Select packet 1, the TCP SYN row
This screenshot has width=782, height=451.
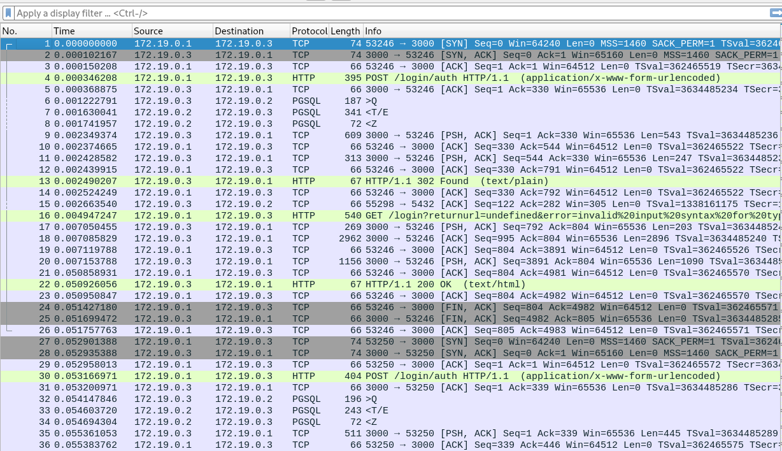click(382, 43)
